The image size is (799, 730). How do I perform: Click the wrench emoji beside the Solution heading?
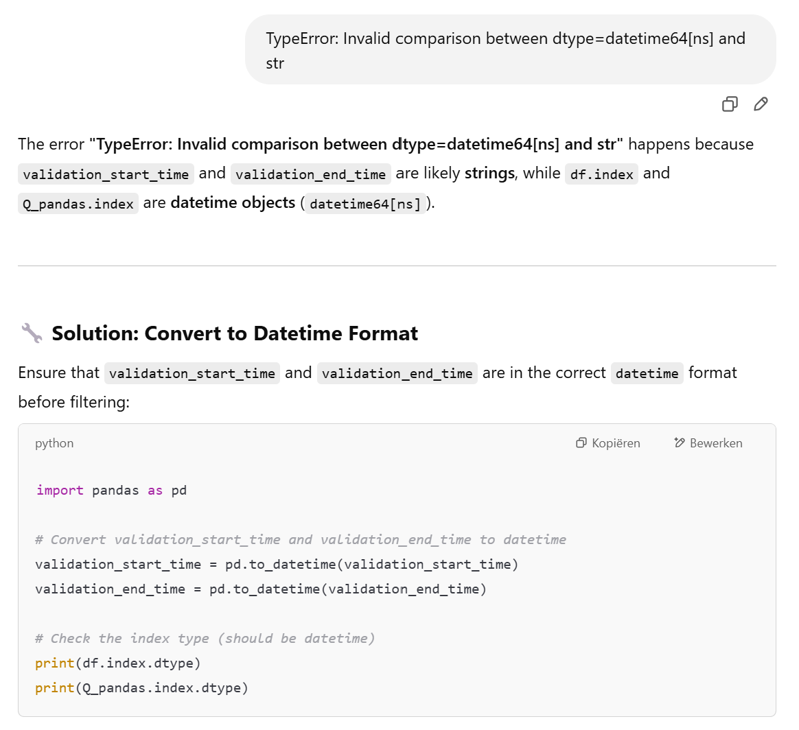click(32, 333)
